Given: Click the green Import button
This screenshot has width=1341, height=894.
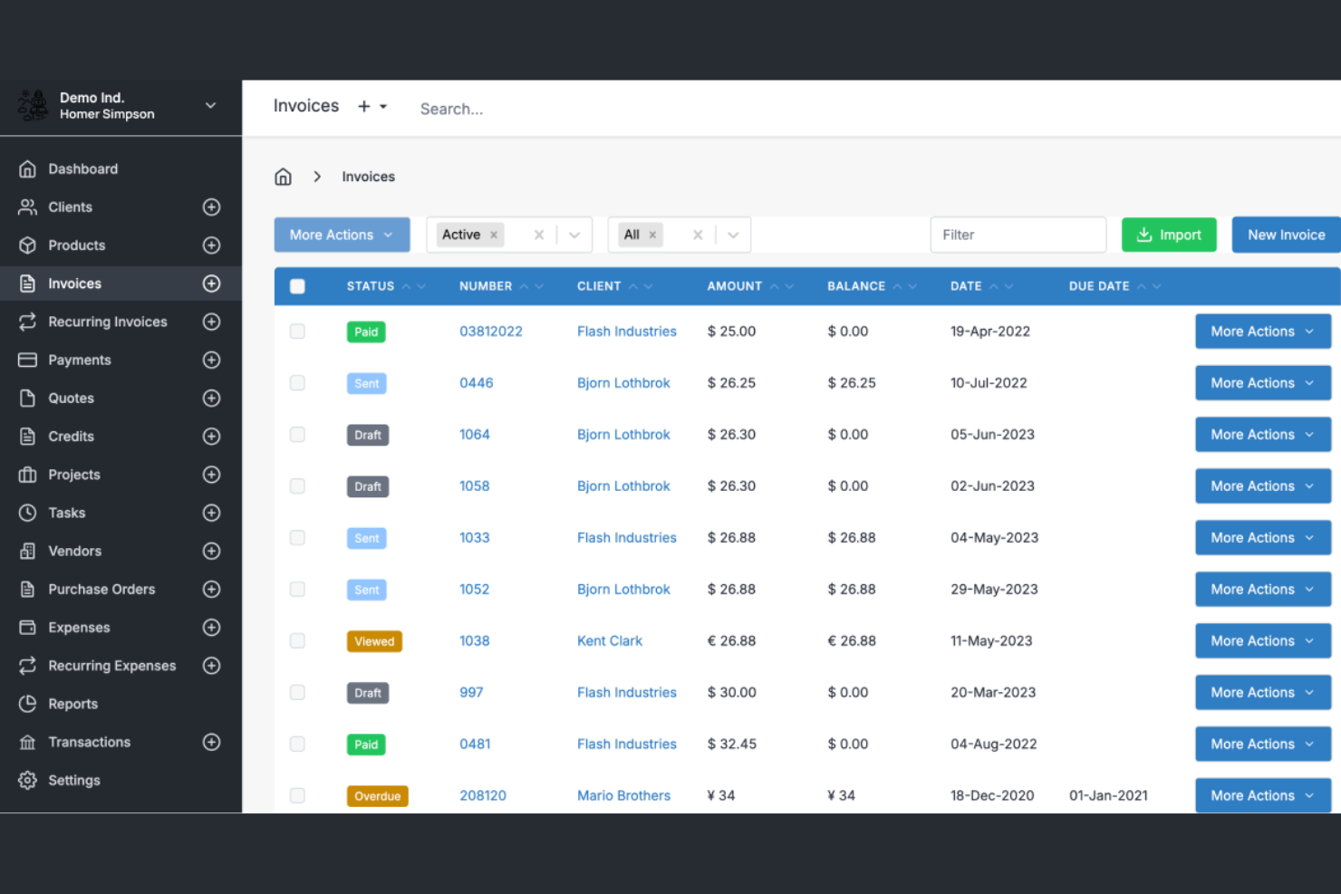Looking at the screenshot, I should point(1169,235).
